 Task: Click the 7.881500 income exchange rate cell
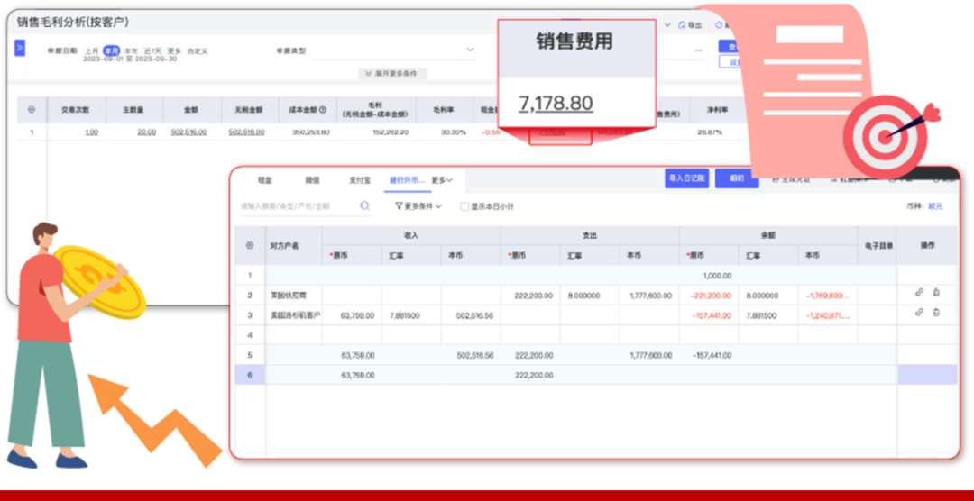pyautogui.click(x=411, y=315)
